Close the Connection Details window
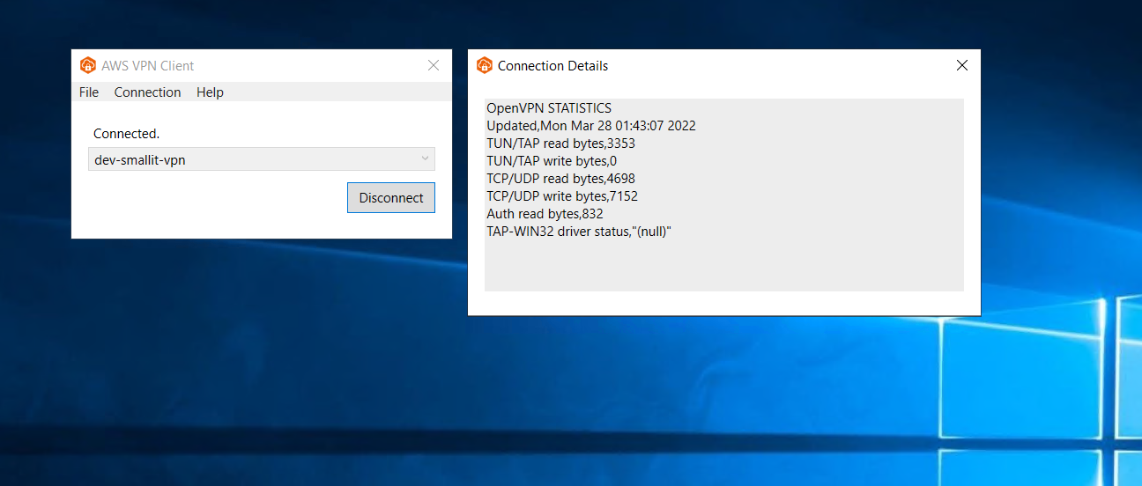The height and width of the screenshot is (486, 1142). click(x=962, y=65)
